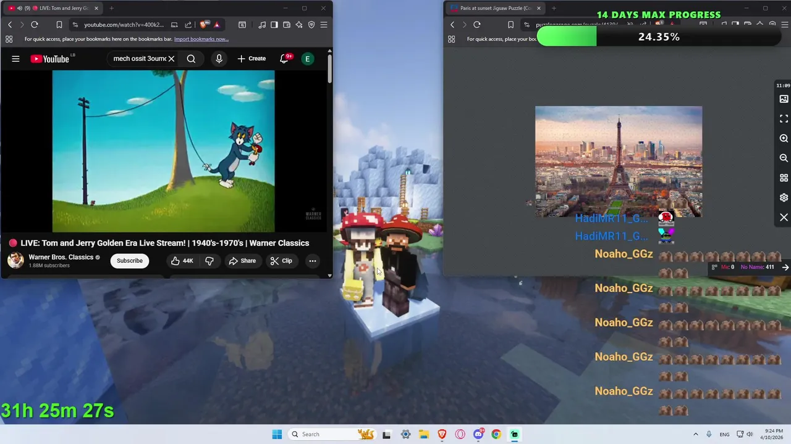Bookmark the YouTube page
Screen dimensions: 791x444
point(59,25)
